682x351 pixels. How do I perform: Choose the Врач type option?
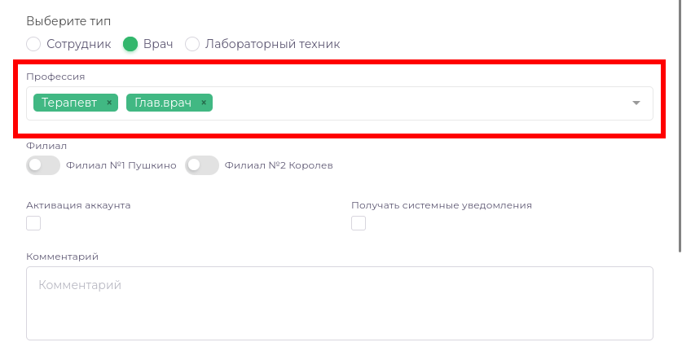click(x=130, y=44)
